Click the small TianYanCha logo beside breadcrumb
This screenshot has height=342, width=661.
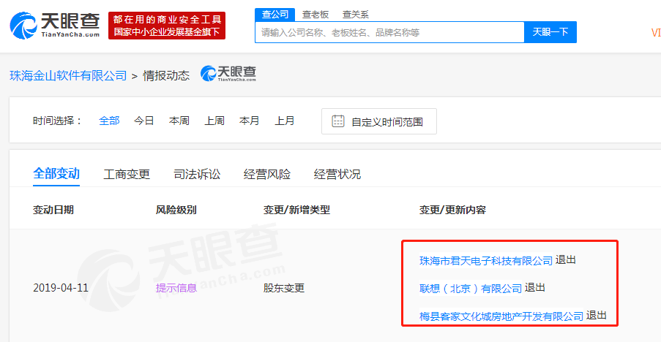(228, 74)
